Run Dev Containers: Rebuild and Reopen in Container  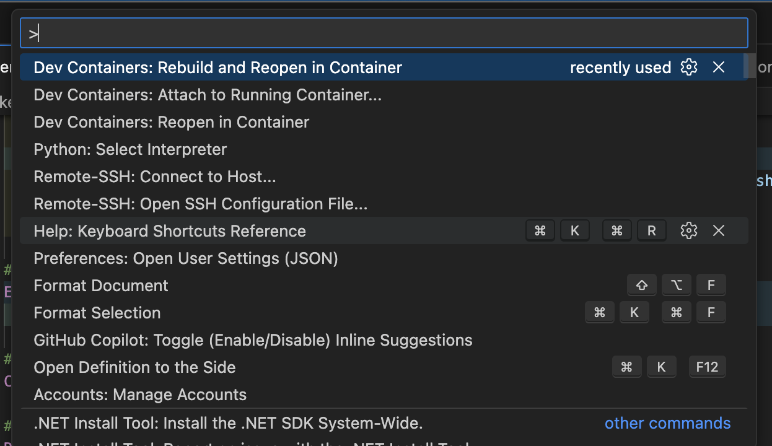(217, 68)
